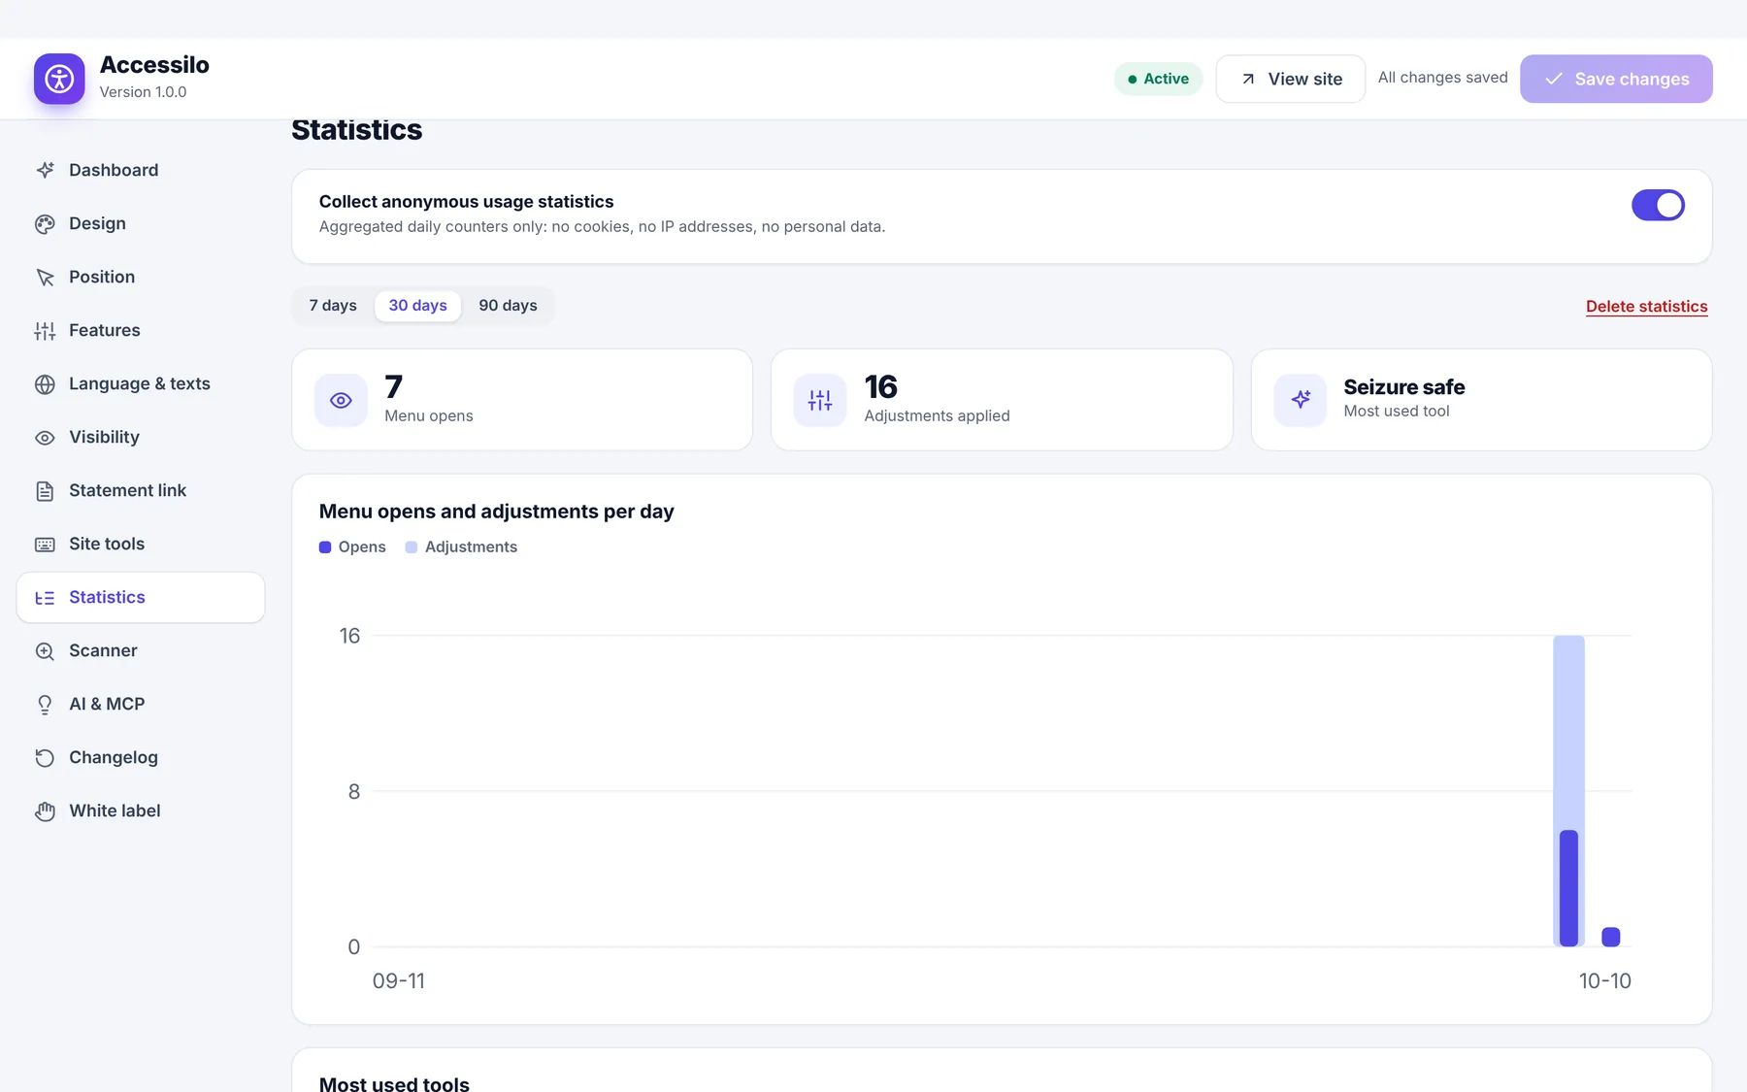Click the Delete statistics link

pos(1646,306)
